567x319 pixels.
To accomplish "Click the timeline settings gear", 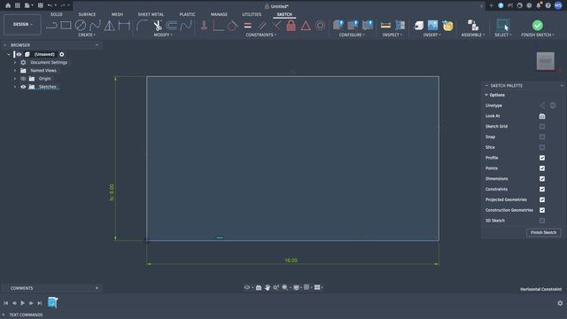I will [x=560, y=303].
